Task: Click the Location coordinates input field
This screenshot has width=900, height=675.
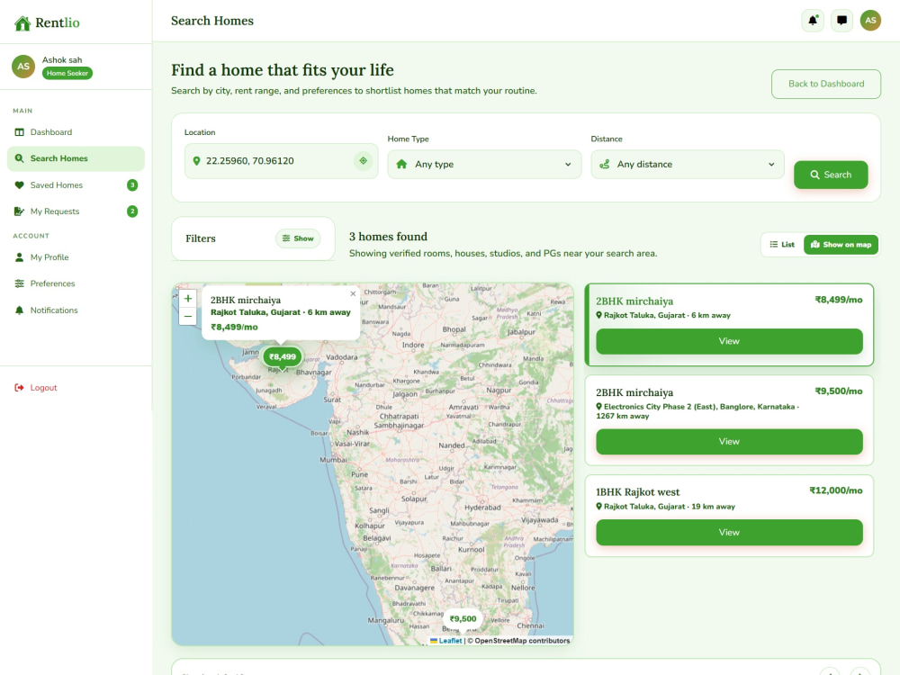Action: point(274,161)
